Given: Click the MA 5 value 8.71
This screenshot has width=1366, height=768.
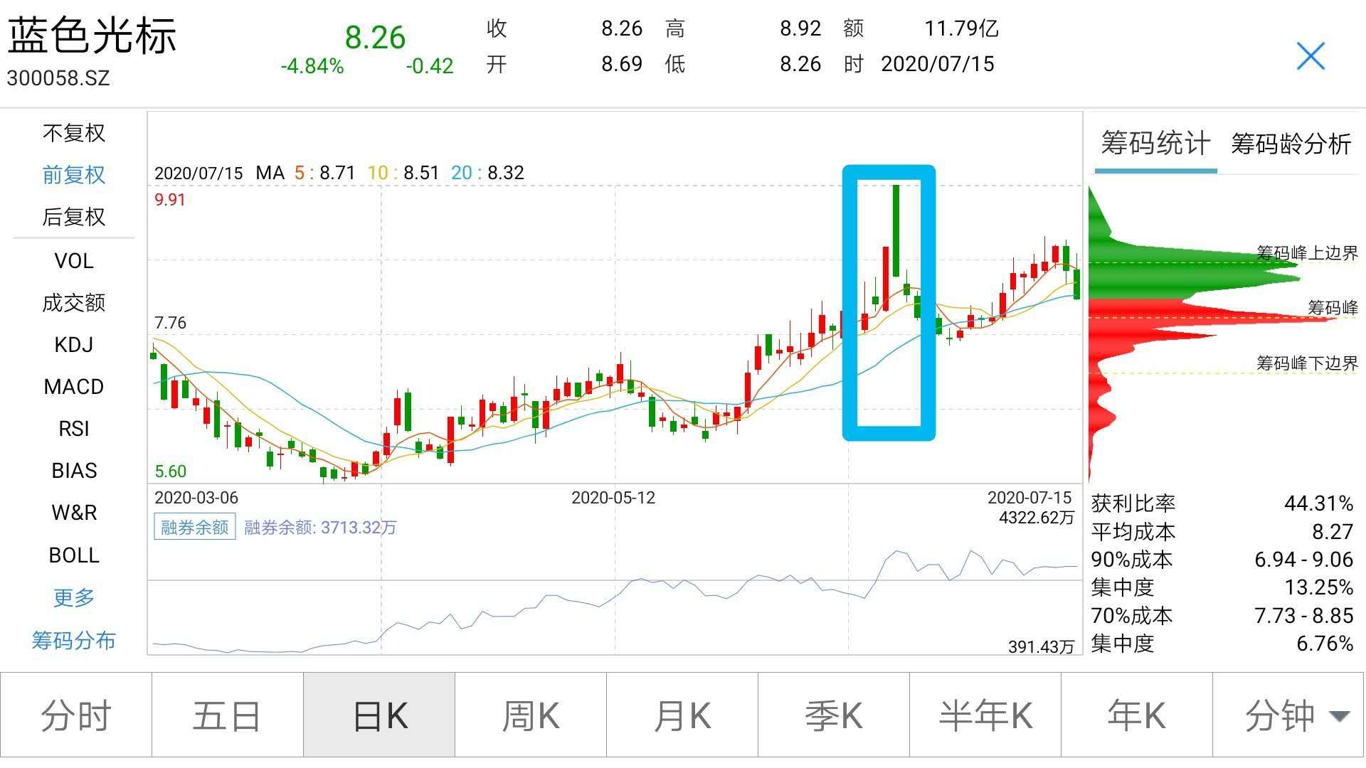Looking at the screenshot, I should point(337,173).
